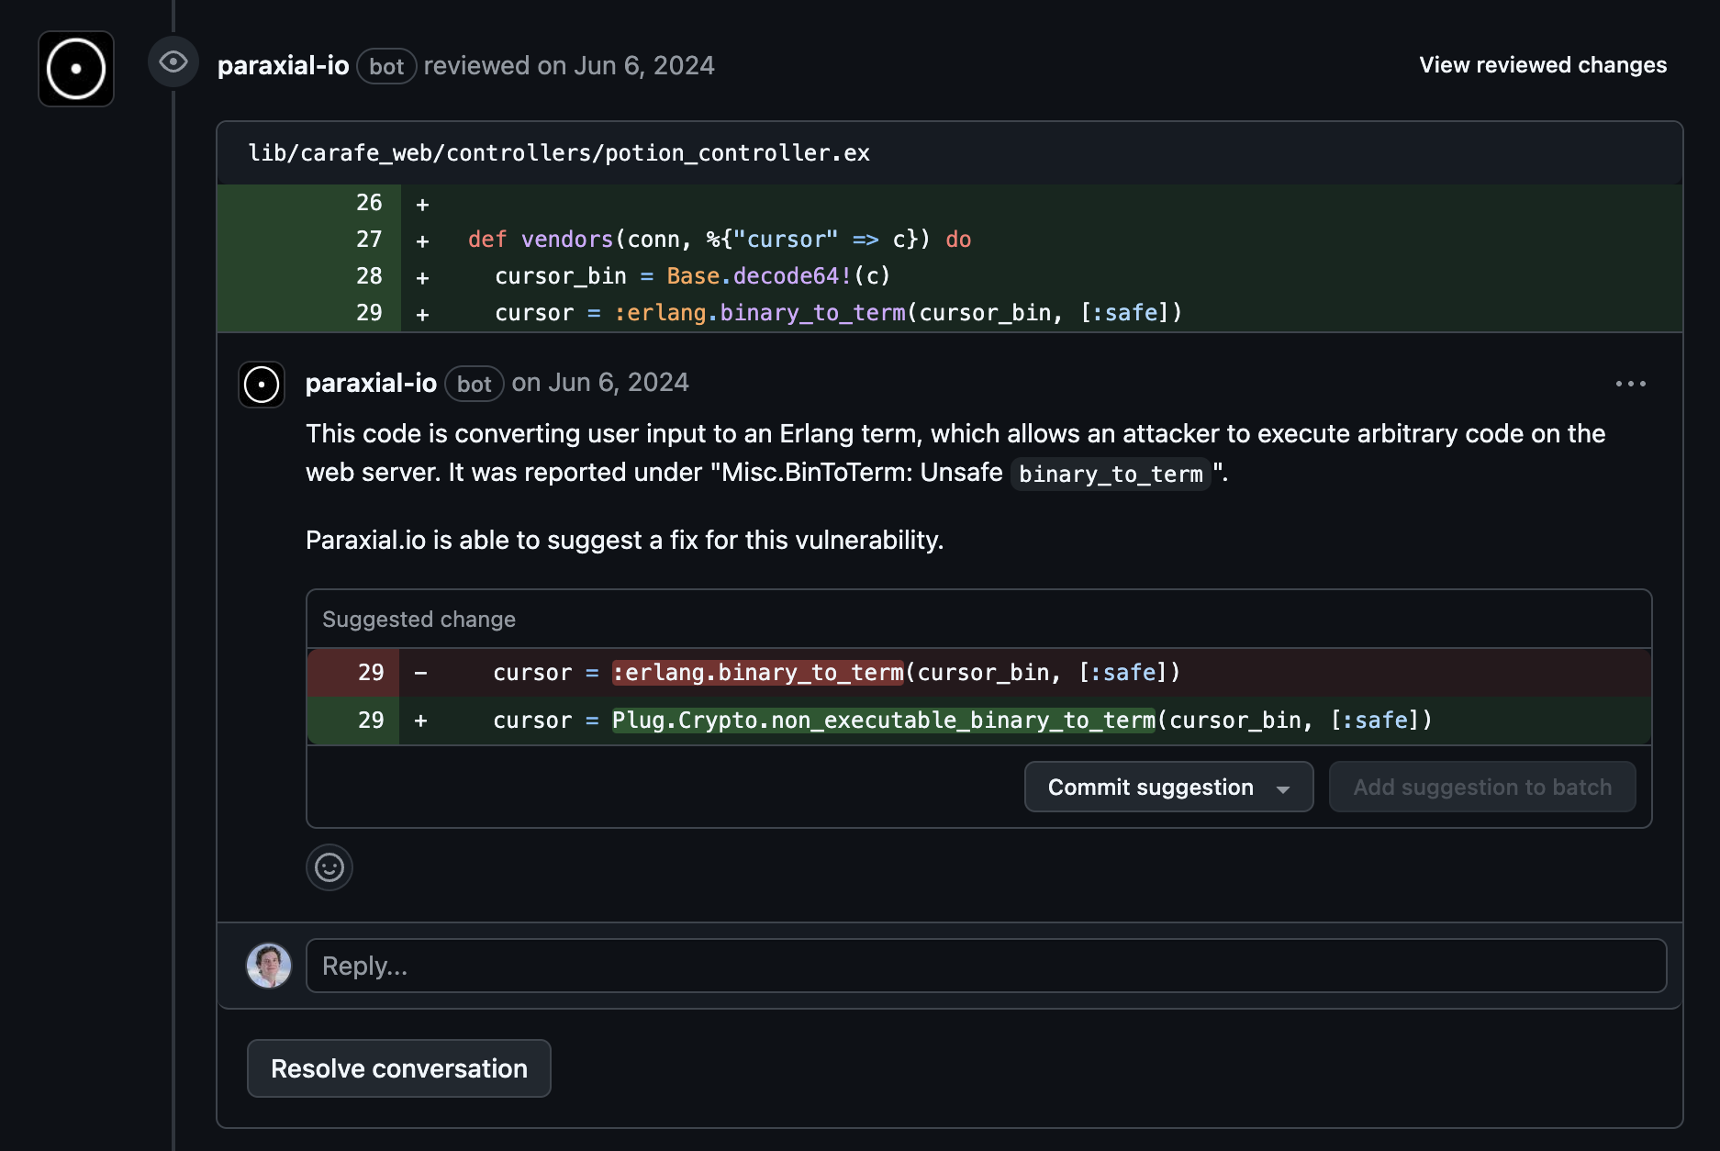Click the large paraxial-io avatar in timeline
The image size is (1720, 1151).
click(76, 69)
